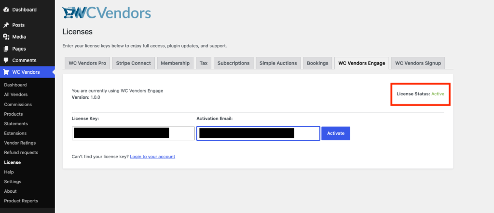Switch to the WC Vendors Pro tab
Image resolution: width=494 pixels, height=213 pixels.
click(x=87, y=63)
